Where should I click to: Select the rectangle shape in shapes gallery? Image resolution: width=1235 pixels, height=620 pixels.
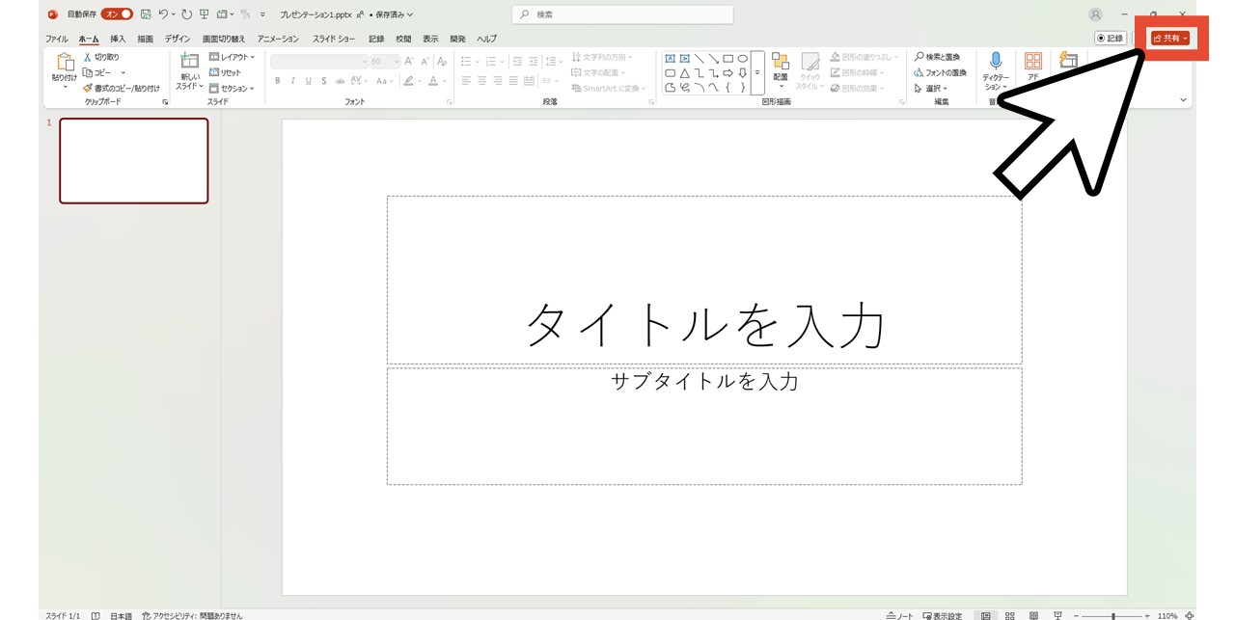[x=727, y=58]
